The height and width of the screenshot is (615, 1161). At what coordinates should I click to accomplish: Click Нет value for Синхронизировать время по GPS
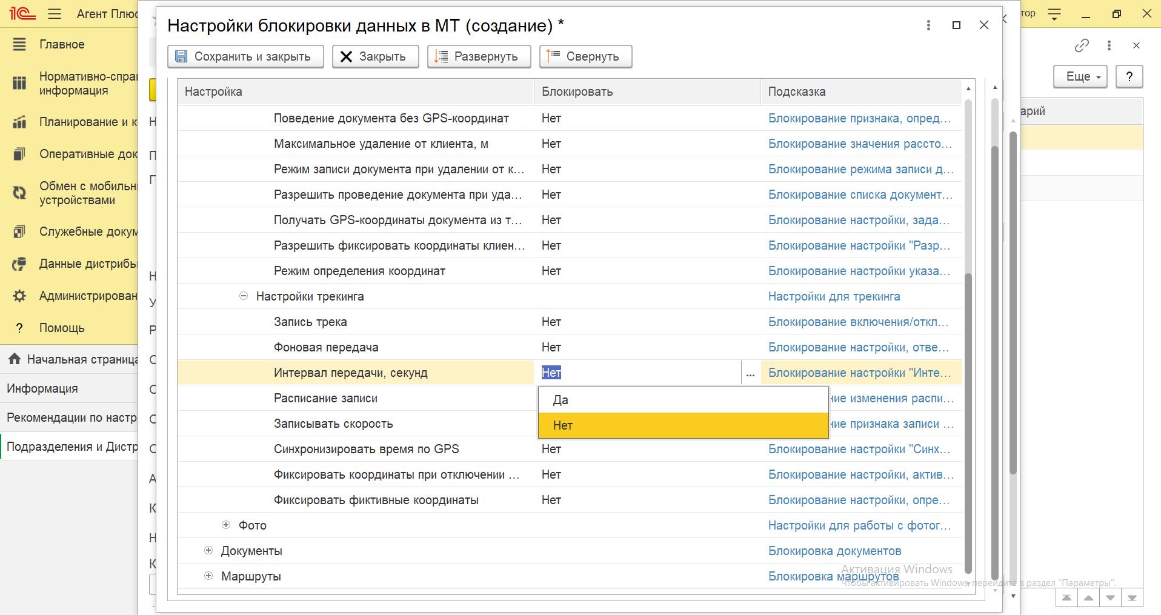(551, 449)
